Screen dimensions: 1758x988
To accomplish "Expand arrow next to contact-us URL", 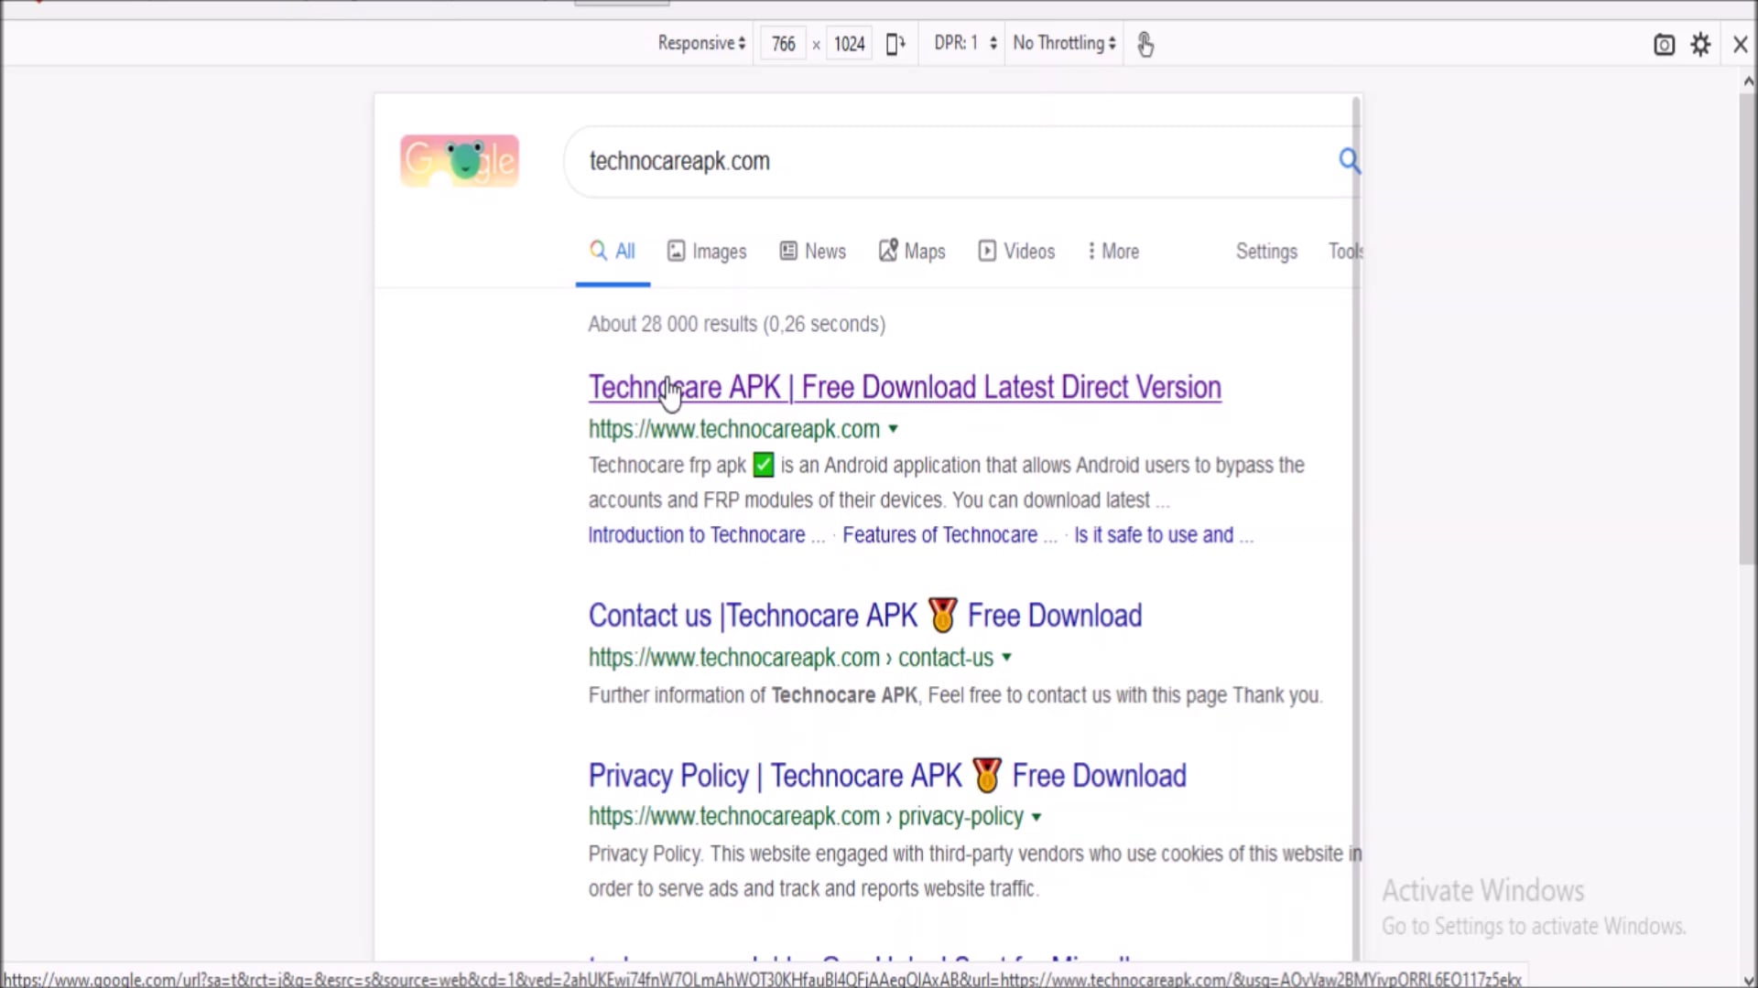I will [x=1007, y=658].
